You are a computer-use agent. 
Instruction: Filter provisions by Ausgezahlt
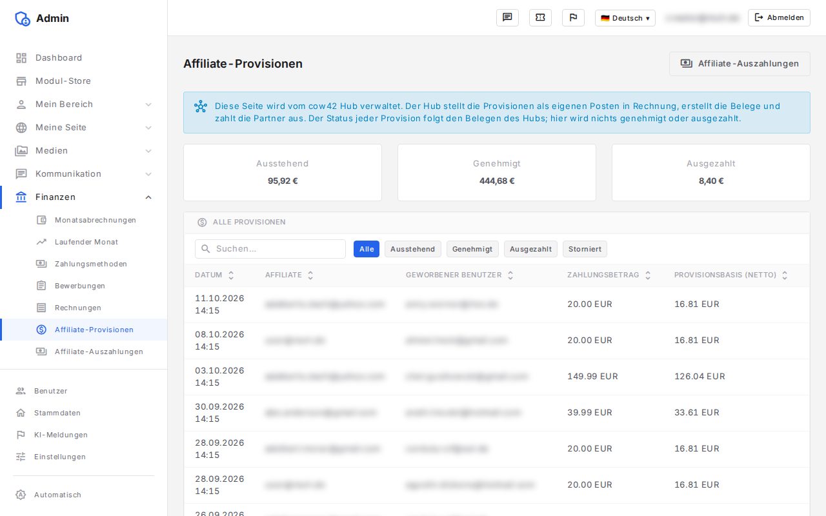pyautogui.click(x=530, y=249)
